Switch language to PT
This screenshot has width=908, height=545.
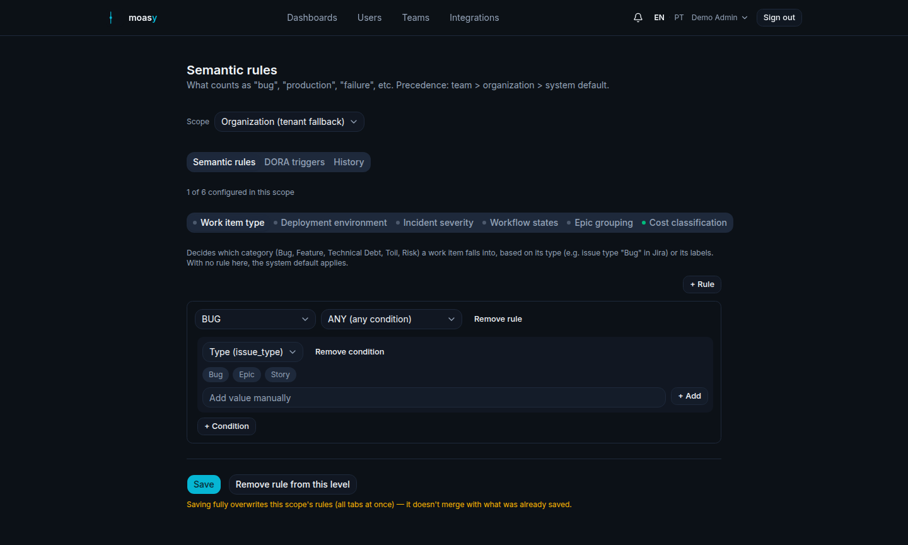[678, 18]
